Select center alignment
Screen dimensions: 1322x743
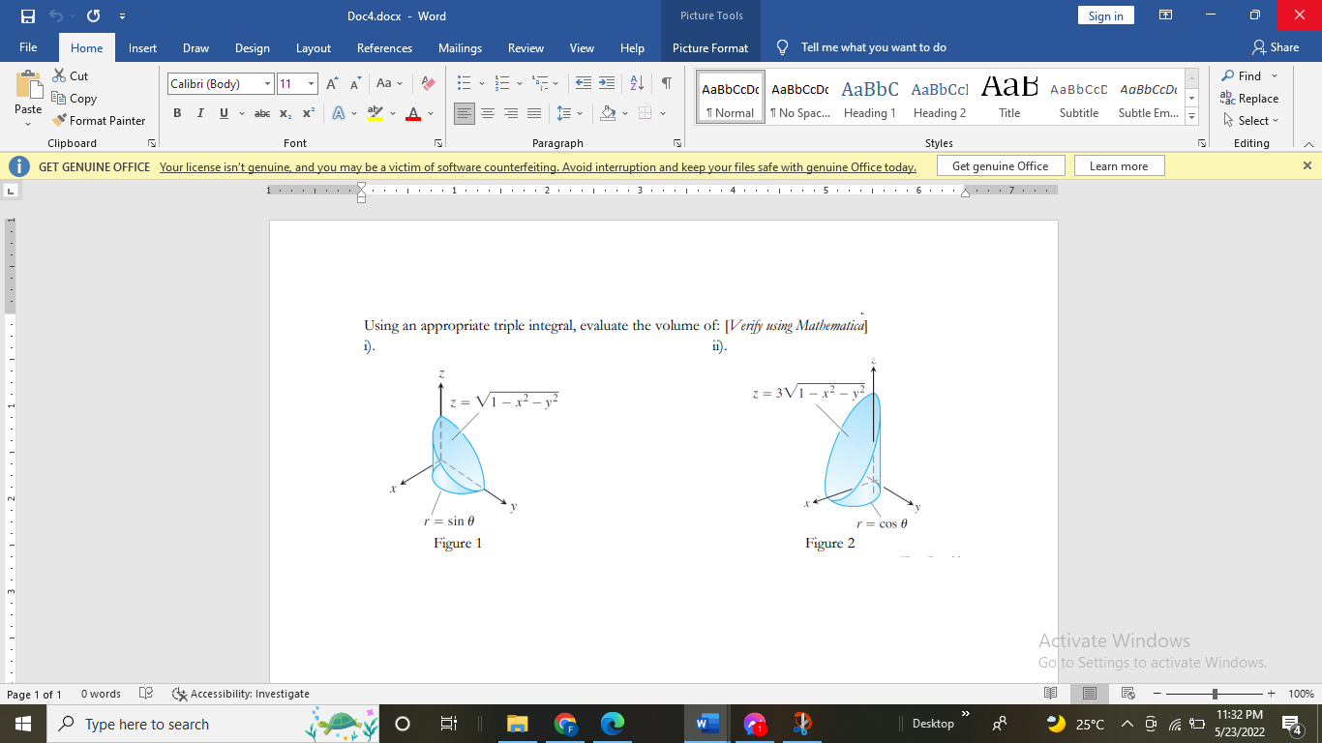[x=488, y=113]
